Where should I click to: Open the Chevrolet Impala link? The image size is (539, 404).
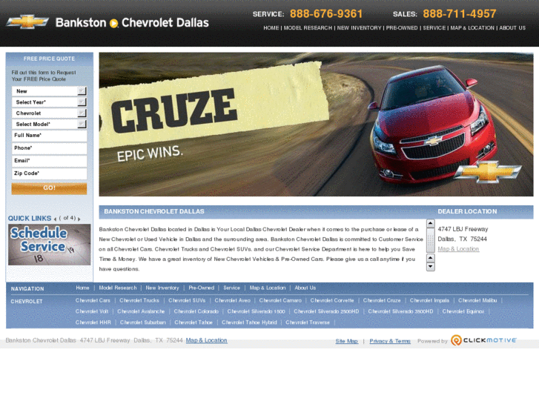pyautogui.click(x=429, y=300)
